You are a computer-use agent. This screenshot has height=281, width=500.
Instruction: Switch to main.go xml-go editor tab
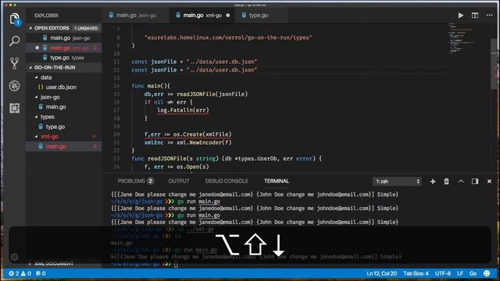coord(202,16)
